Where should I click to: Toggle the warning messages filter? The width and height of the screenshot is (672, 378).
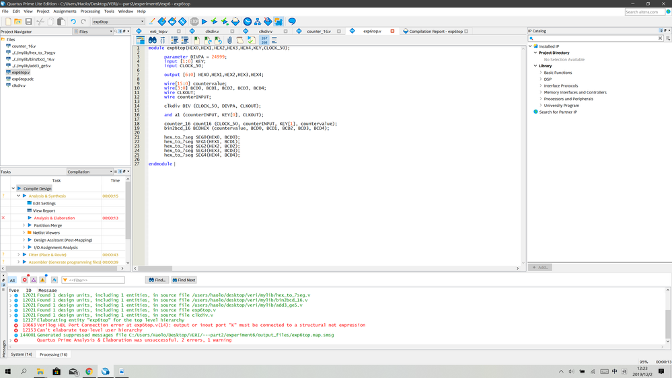(x=42, y=280)
